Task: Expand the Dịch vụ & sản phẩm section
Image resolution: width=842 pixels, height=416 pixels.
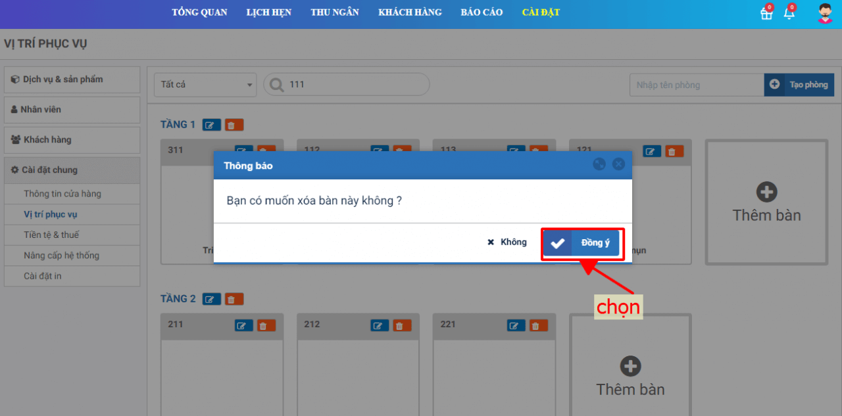Action: [72, 80]
